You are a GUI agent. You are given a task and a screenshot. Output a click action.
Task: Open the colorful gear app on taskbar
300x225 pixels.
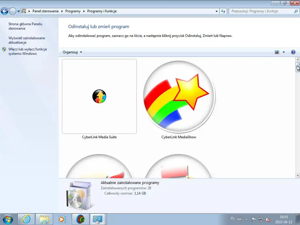pos(80,219)
